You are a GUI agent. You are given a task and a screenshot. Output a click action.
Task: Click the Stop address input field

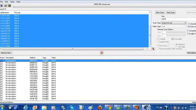click(x=174, y=35)
